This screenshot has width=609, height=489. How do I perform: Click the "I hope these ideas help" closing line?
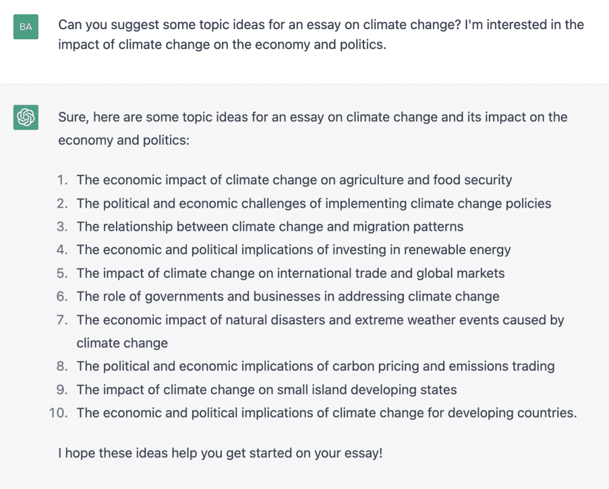(220, 453)
